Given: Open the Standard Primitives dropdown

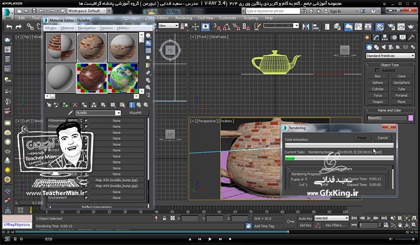Looking at the screenshot, I should tap(390, 56).
